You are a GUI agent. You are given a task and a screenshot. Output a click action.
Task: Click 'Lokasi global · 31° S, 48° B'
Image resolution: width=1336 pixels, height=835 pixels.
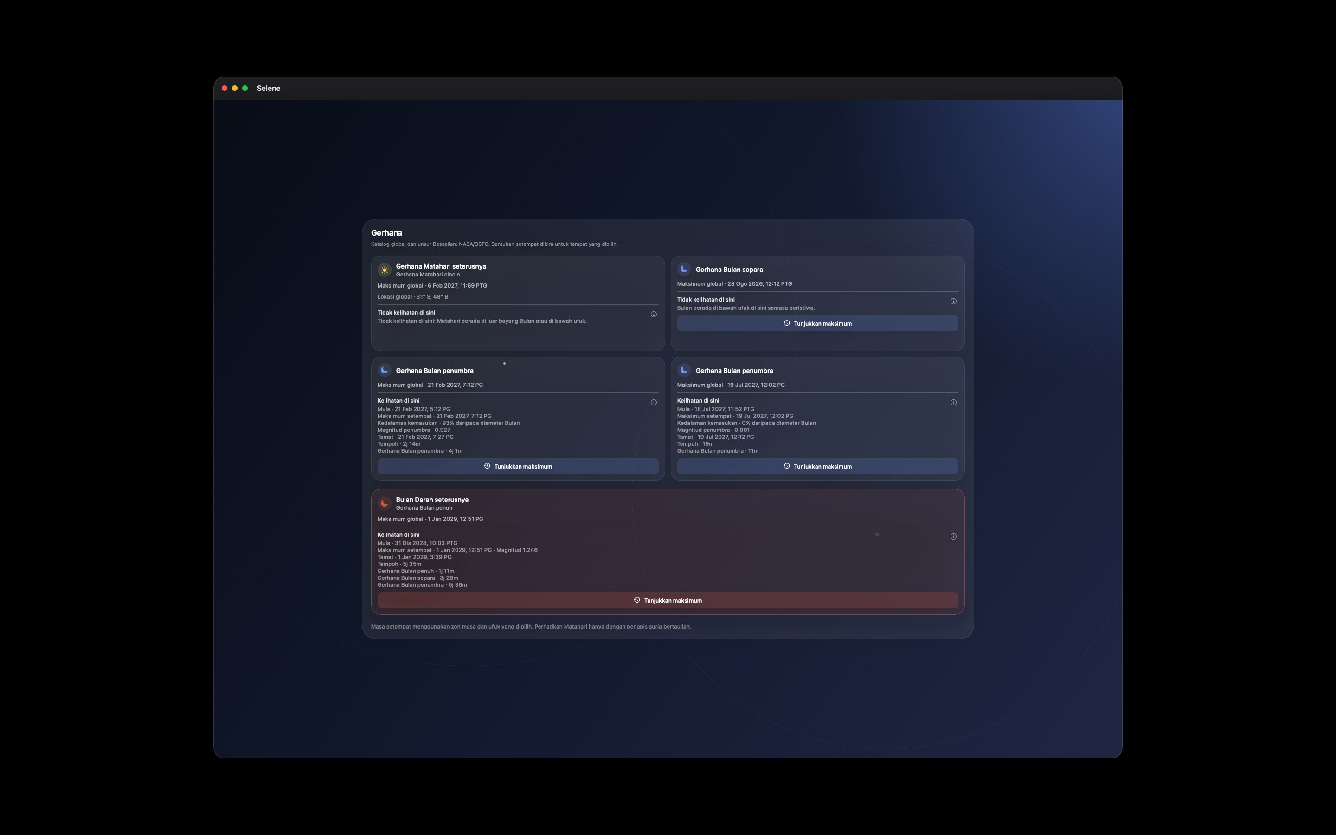pyautogui.click(x=413, y=296)
